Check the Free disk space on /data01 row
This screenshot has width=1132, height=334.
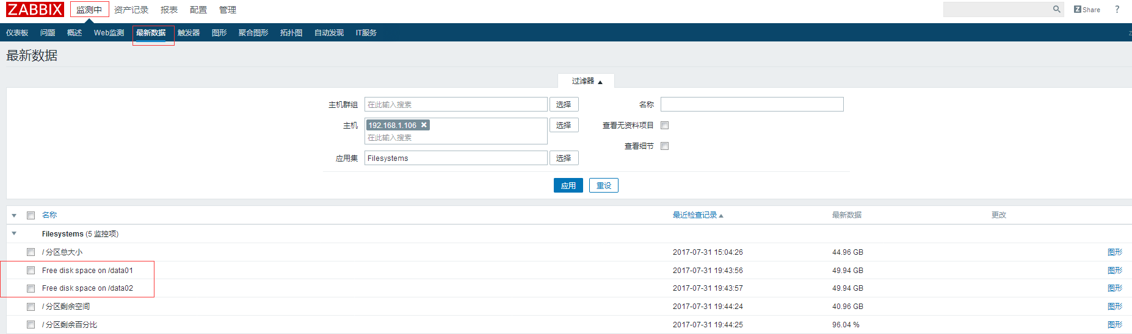tap(31, 270)
